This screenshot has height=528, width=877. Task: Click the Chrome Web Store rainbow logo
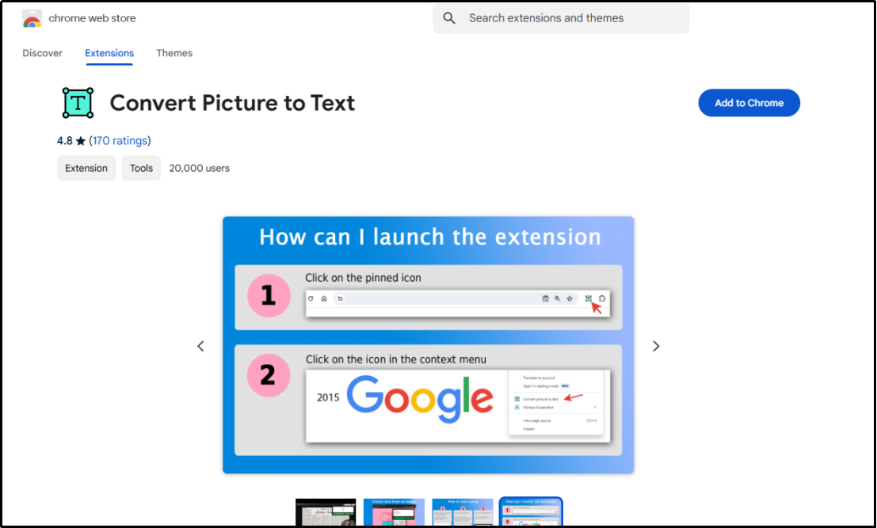32,19
